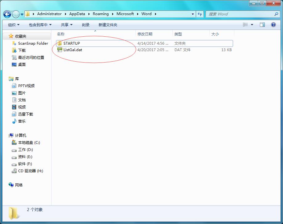Expand the arrow after AppData in path
Image resolution: width=283 pixels, height=224 pixels.
click(x=89, y=14)
